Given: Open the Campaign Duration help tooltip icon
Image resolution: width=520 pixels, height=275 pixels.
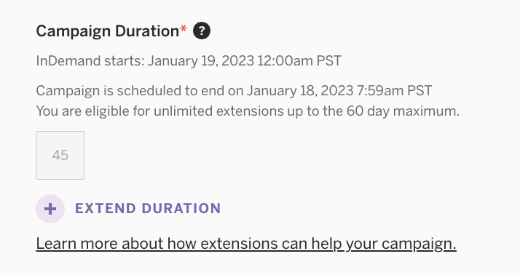Looking at the screenshot, I should tap(202, 31).
